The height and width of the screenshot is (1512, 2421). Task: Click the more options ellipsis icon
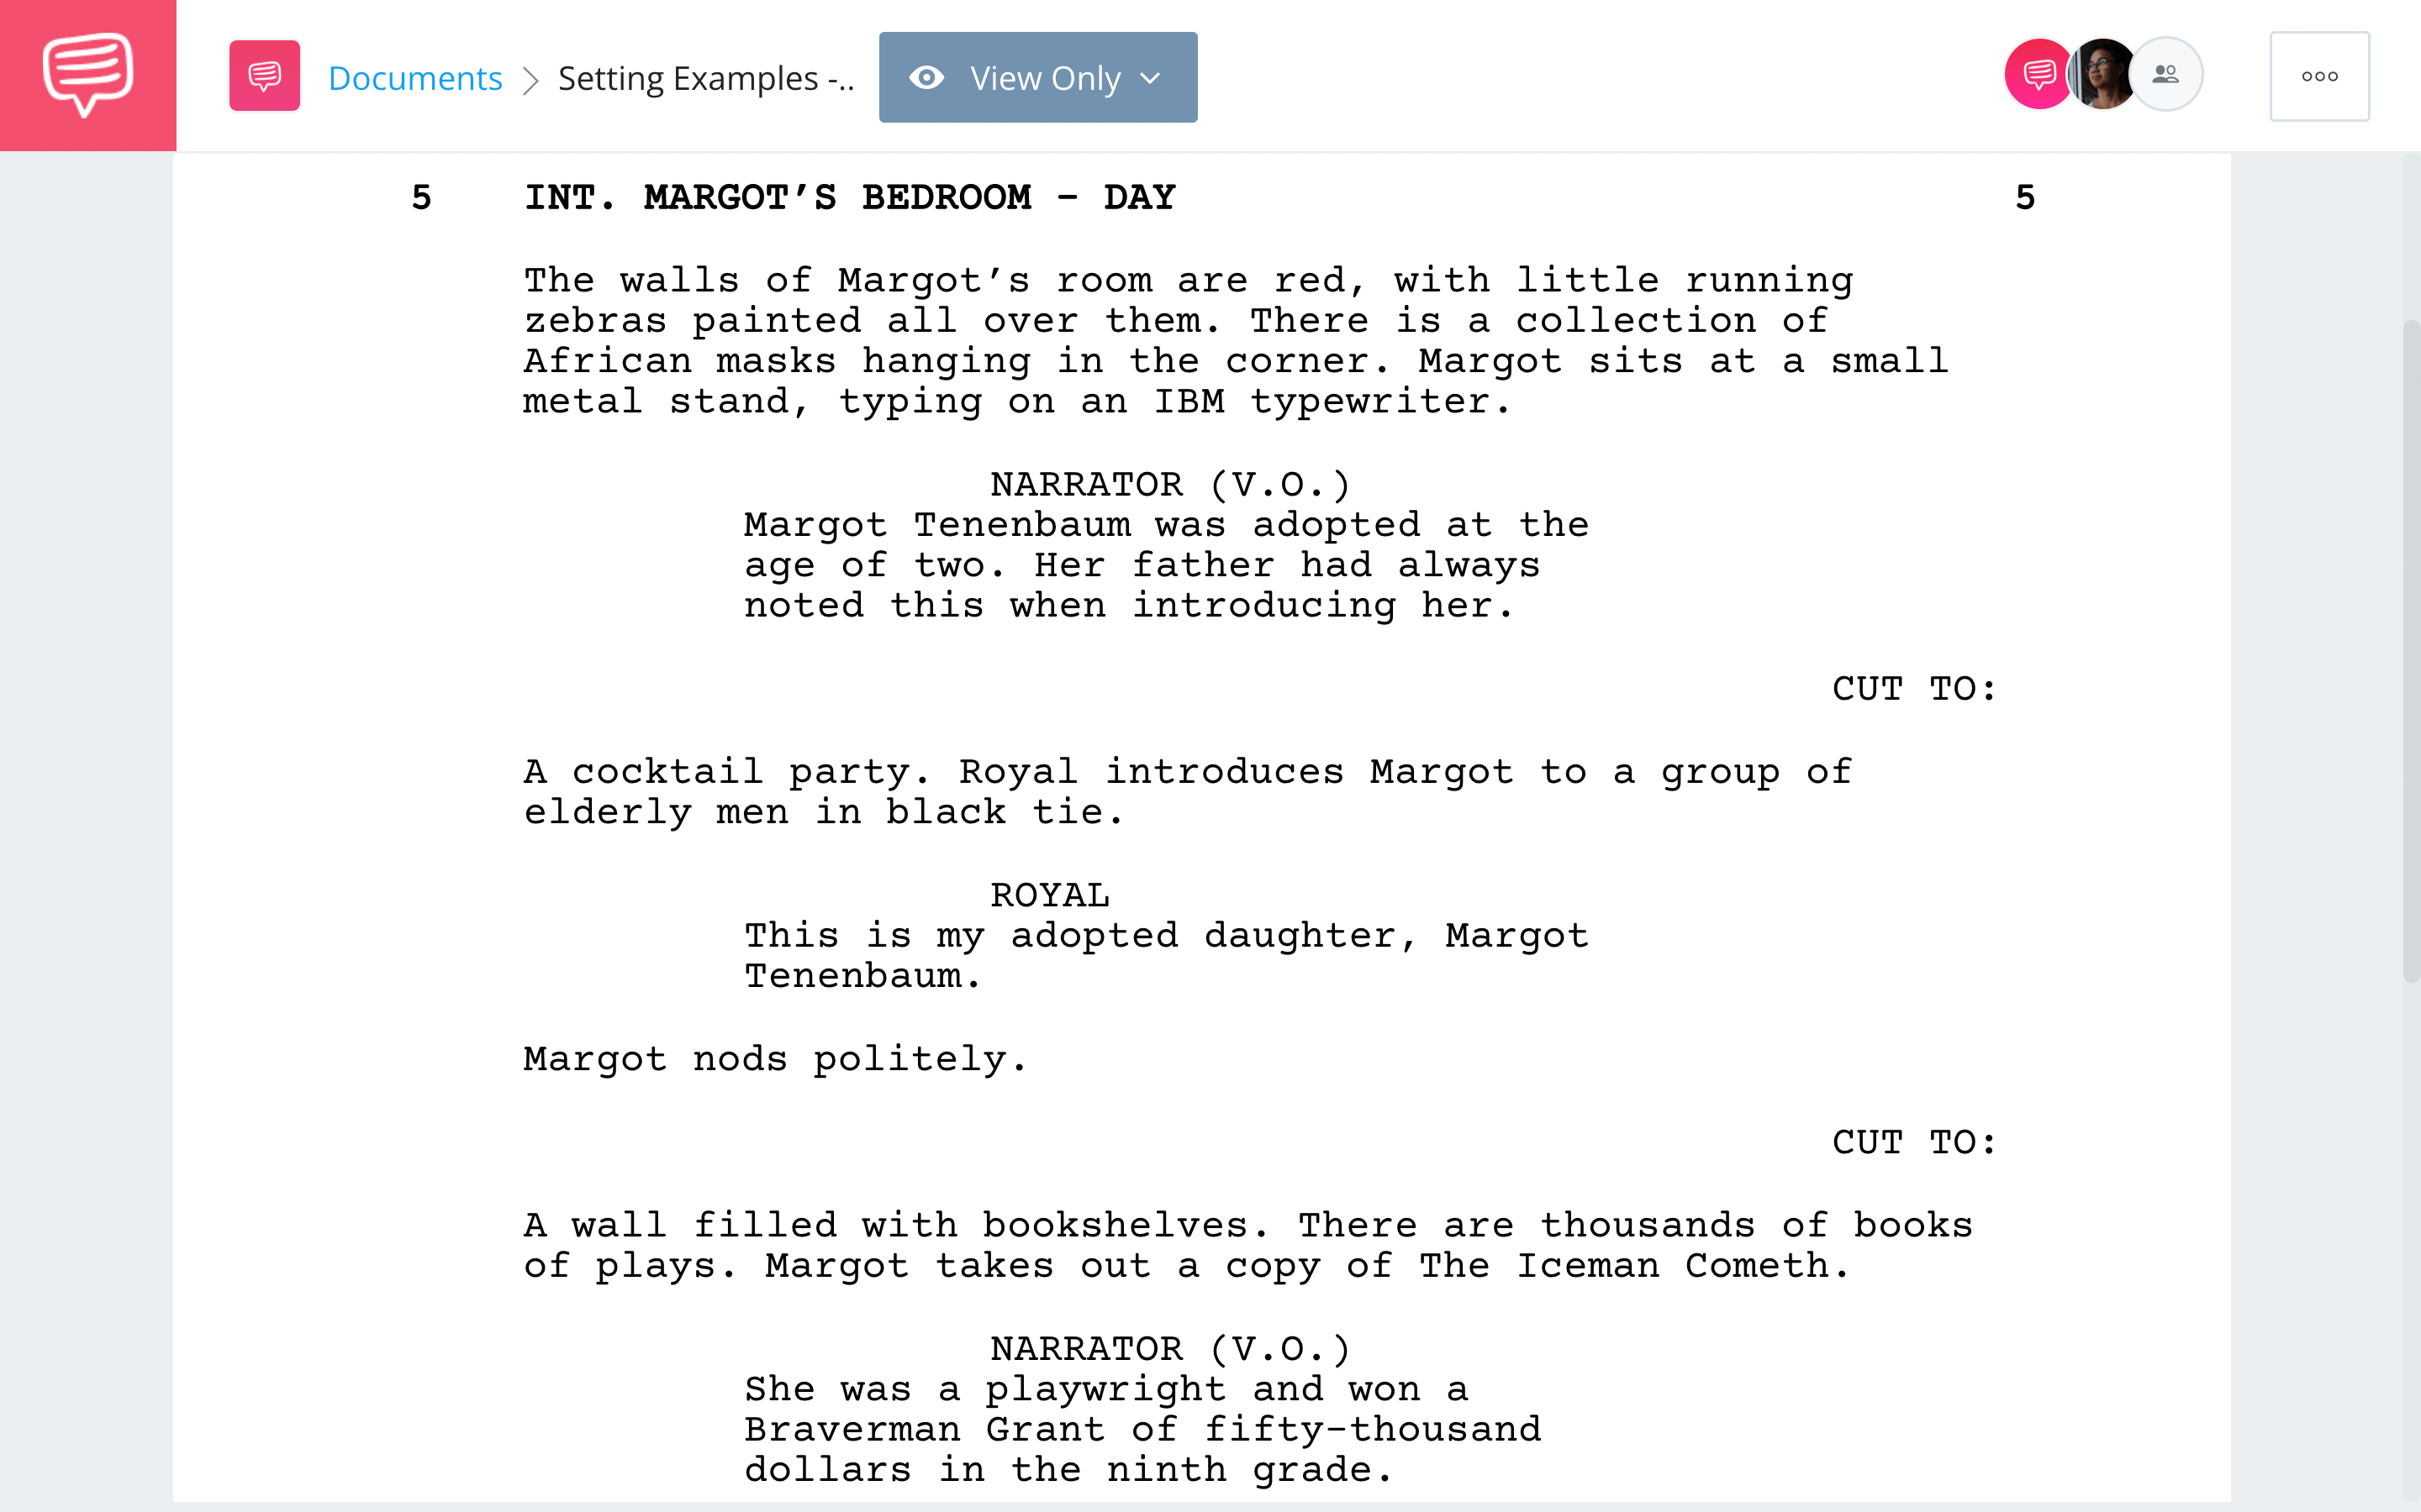pos(2320,75)
